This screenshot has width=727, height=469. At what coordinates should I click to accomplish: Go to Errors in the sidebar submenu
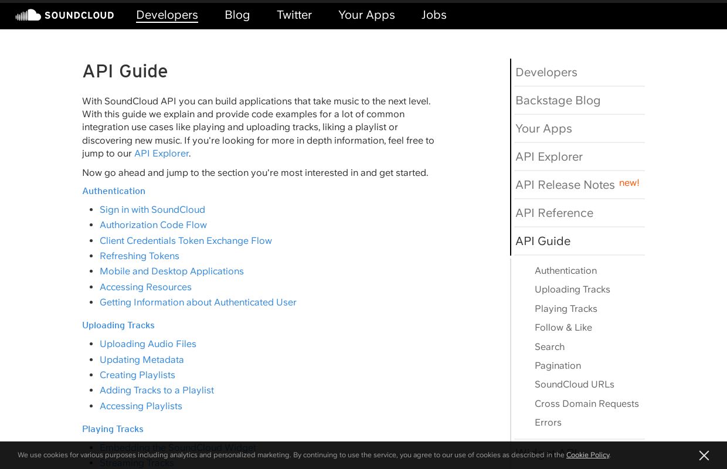[x=548, y=423]
